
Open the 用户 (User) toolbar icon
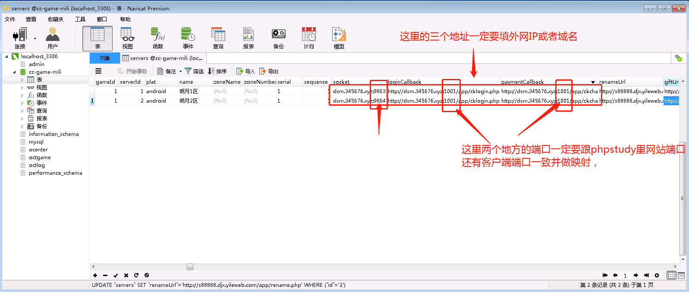53,38
